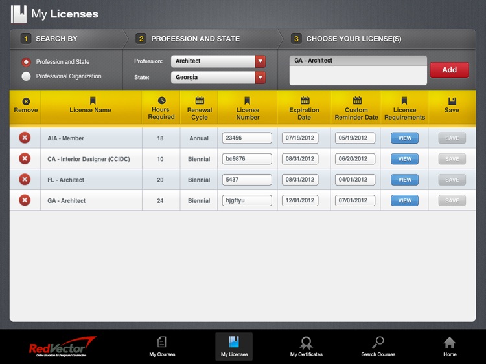Click the Renewal Cycle calendar icon
Image resolution: width=486 pixels, height=364 pixels.
pos(200,100)
